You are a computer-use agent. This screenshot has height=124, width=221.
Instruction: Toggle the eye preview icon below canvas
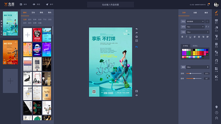tap(137, 95)
